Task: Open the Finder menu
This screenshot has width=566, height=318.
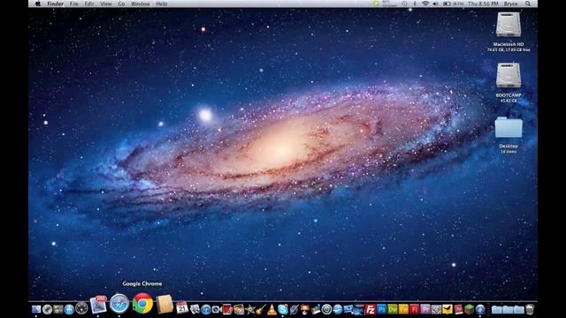Action: pos(55,4)
